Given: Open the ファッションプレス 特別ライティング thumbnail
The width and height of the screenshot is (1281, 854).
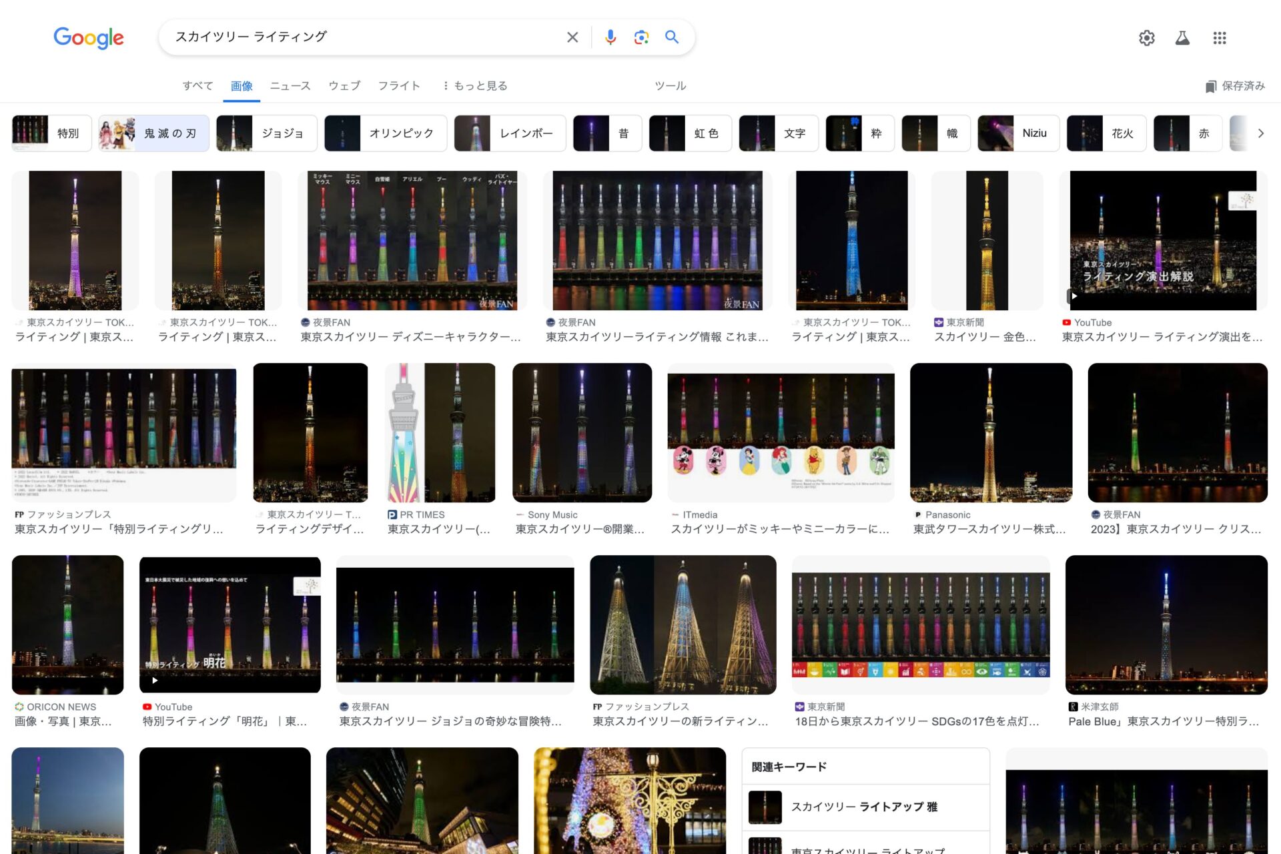Looking at the screenshot, I should coord(124,432).
